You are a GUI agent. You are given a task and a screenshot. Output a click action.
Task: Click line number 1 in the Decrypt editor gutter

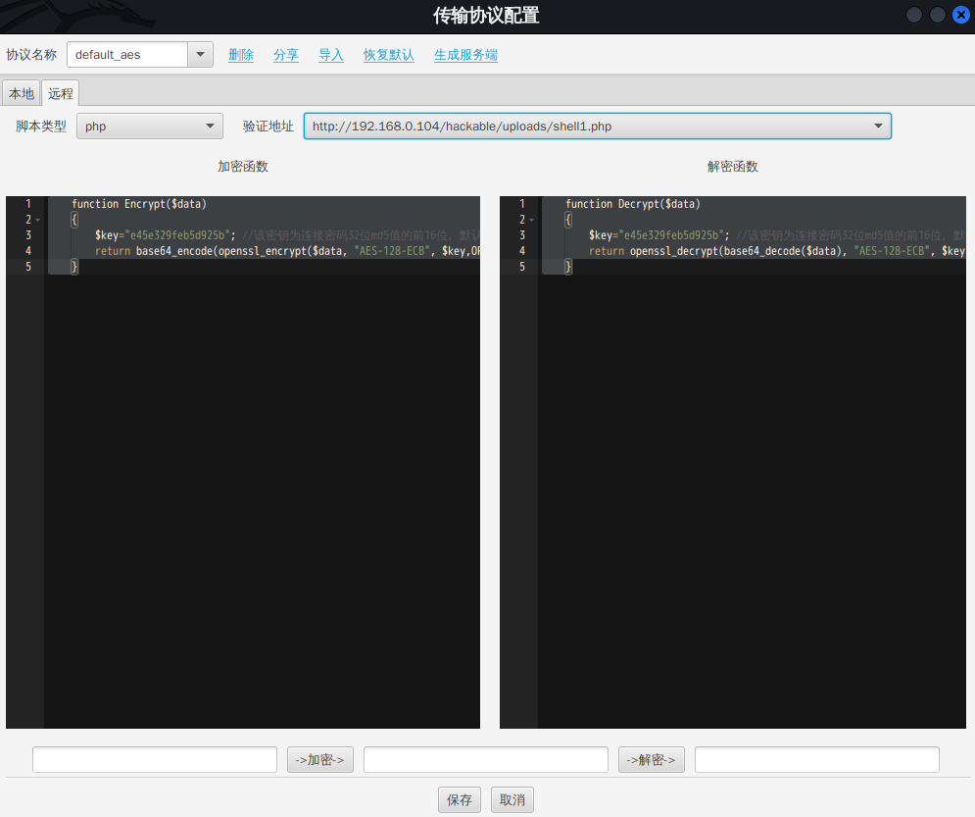(x=521, y=203)
